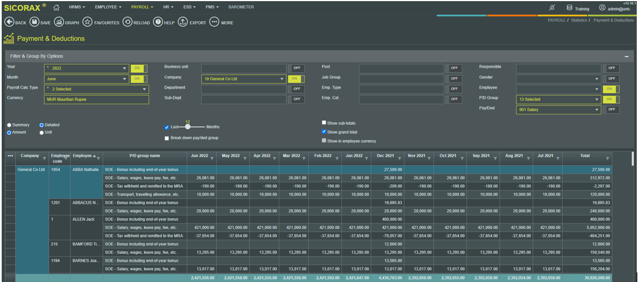
Task: Open the Year 2022 dropdown
Action: [86, 68]
